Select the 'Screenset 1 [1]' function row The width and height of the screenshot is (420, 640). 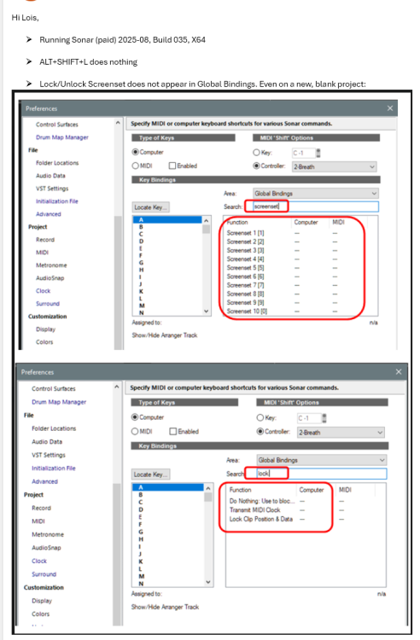click(300, 233)
